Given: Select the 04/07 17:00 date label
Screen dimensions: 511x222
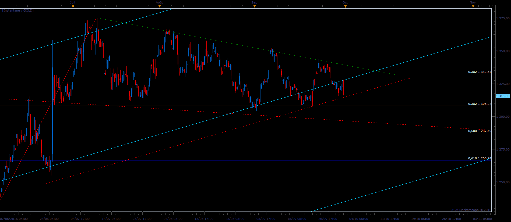Looking at the screenshot, I should [80, 219].
